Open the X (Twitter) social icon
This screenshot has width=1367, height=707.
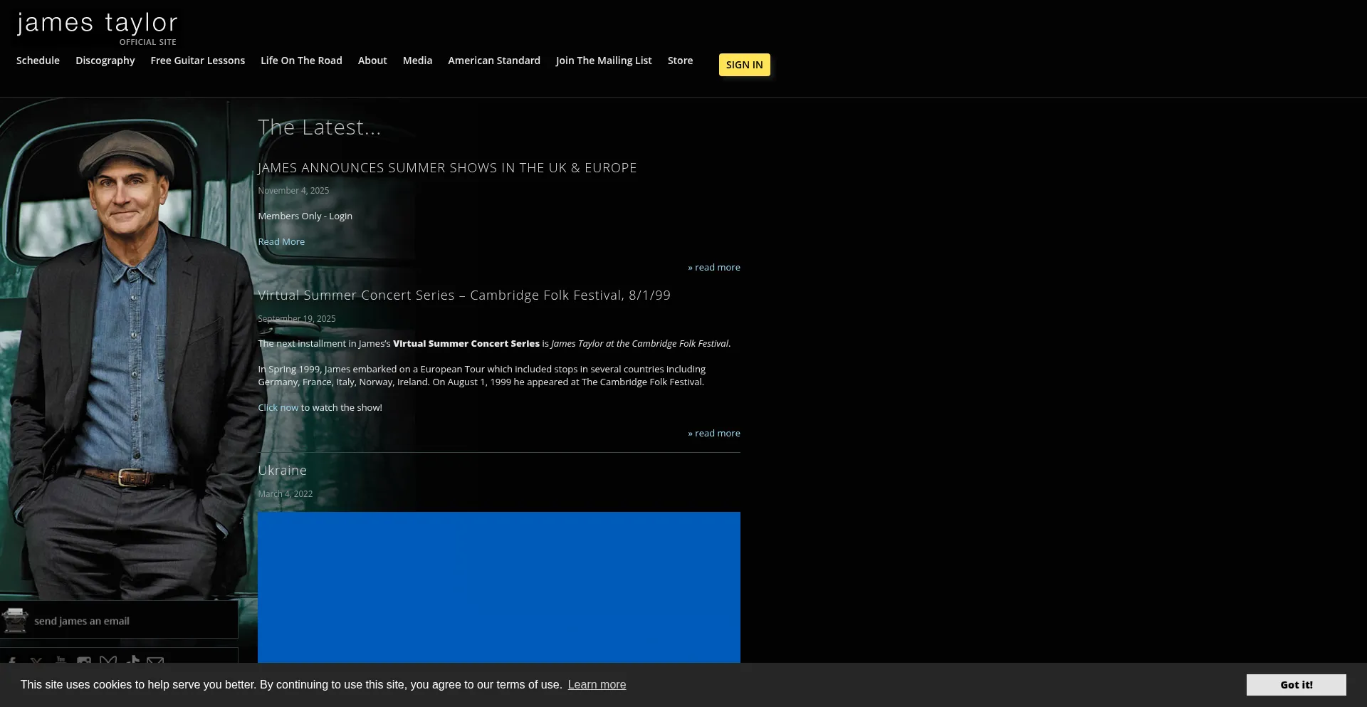[x=36, y=661]
